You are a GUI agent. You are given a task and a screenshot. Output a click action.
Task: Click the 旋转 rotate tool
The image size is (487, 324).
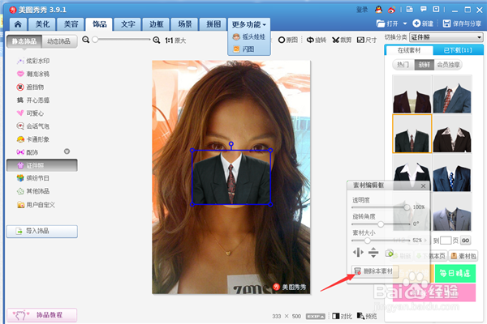pos(317,40)
